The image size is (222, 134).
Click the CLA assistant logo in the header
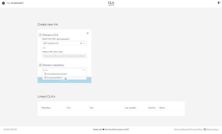[111, 3]
